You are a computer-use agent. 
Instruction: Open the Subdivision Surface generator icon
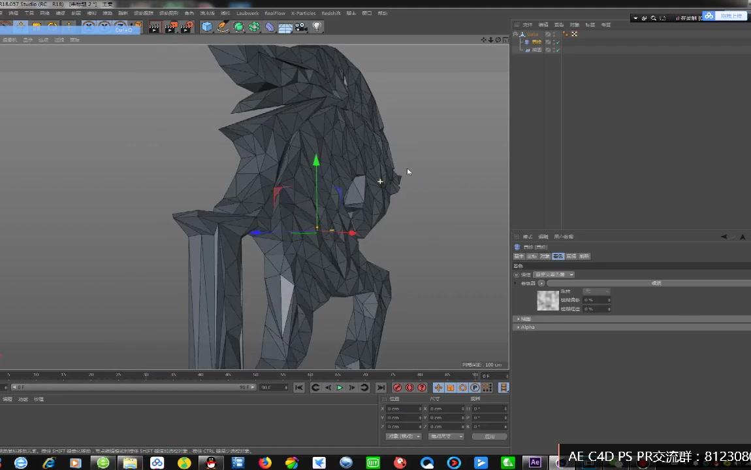pyautogui.click(x=240, y=27)
